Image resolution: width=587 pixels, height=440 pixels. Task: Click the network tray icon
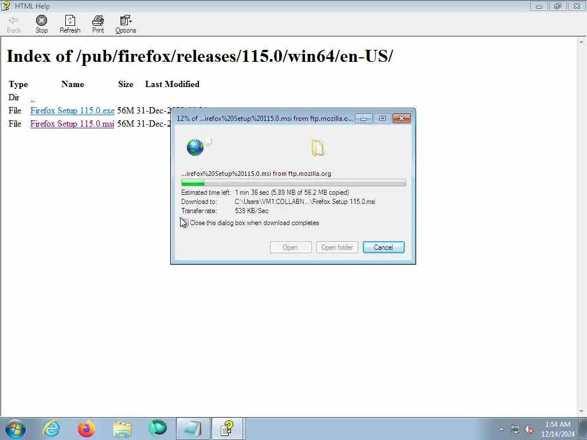[x=515, y=430]
